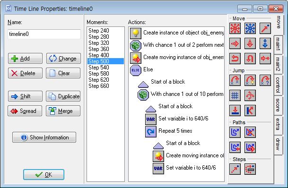
Task: Open Show Information
Action: coord(44,137)
